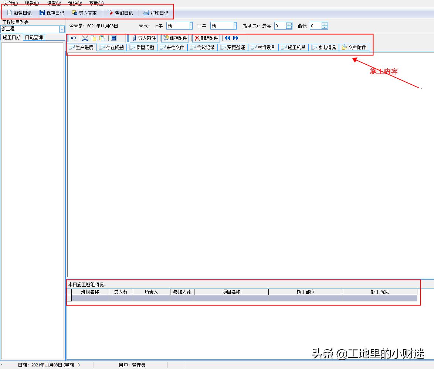Save the attachment via 保存附件
Screen dimensions: 434x369
[175, 38]
